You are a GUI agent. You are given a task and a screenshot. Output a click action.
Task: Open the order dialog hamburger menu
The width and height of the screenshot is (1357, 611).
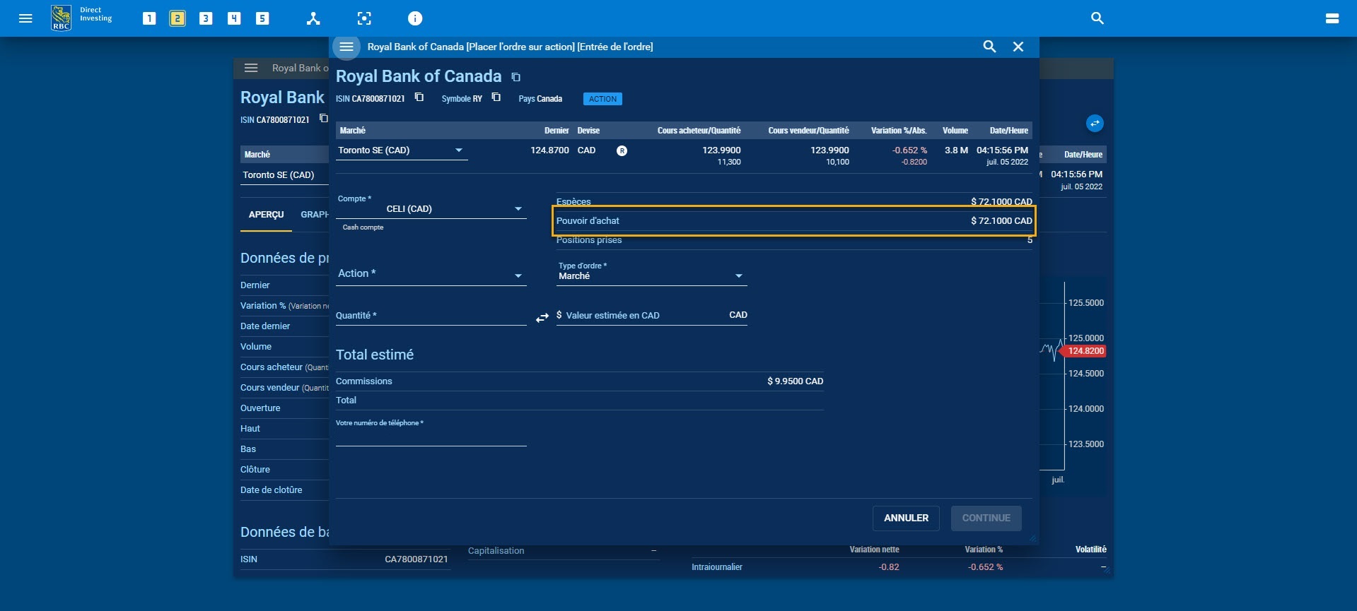[346, 47]
